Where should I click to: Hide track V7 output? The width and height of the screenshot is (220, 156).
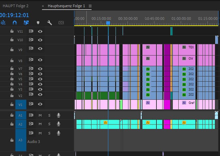[40, 69]
